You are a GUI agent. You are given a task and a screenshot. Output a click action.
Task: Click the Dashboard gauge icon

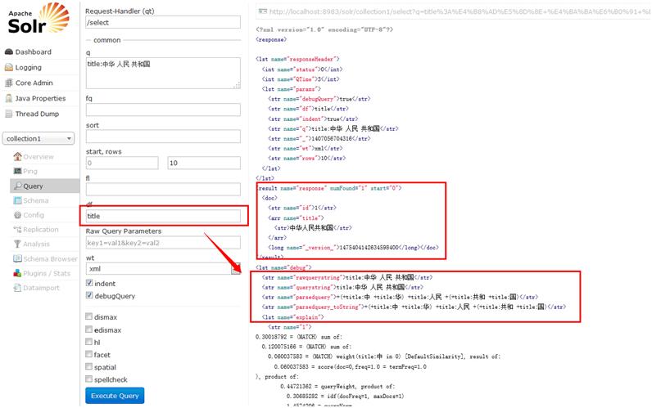pos(9,52)
